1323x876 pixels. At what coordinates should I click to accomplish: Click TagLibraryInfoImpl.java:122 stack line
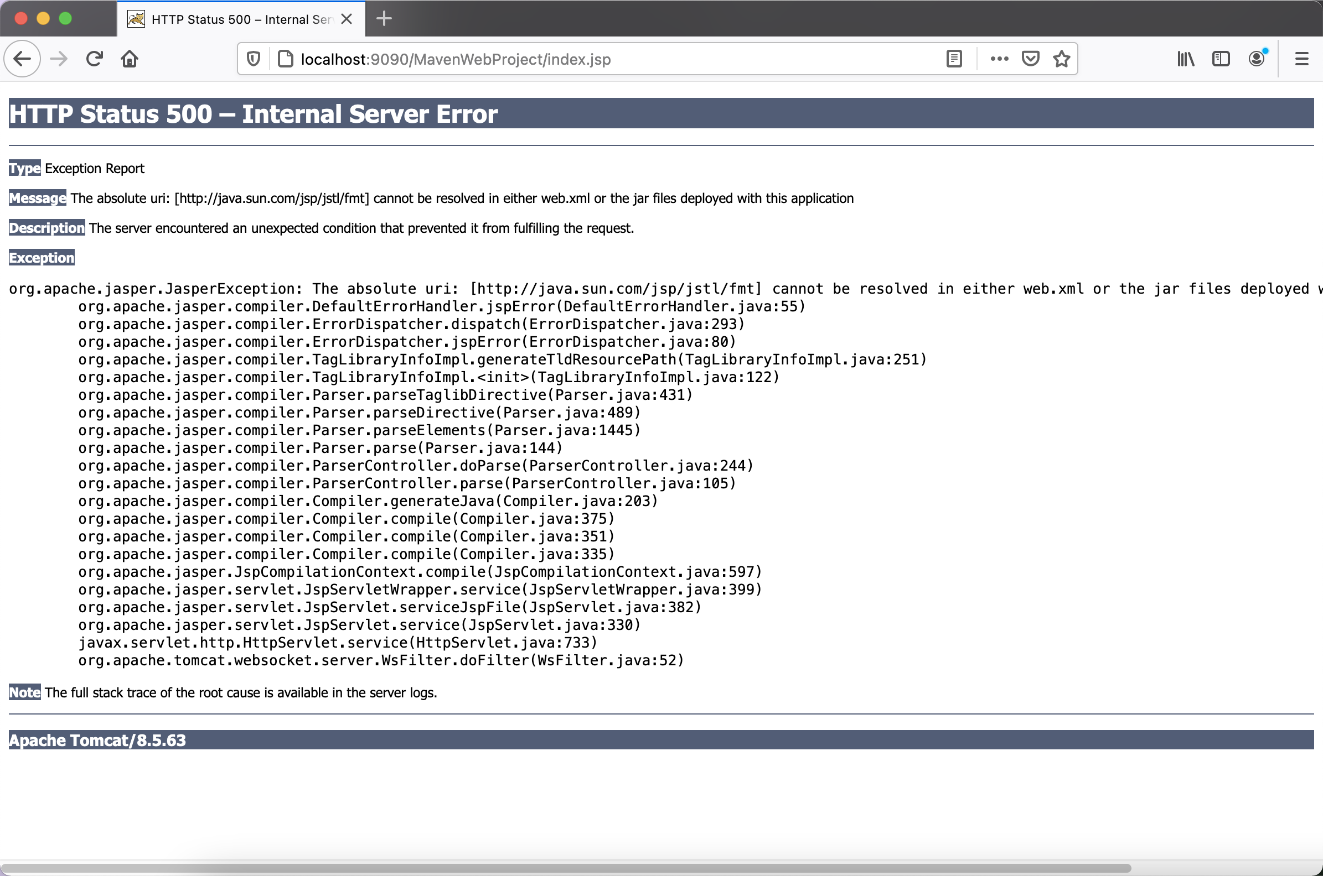(x=429, y=377)
